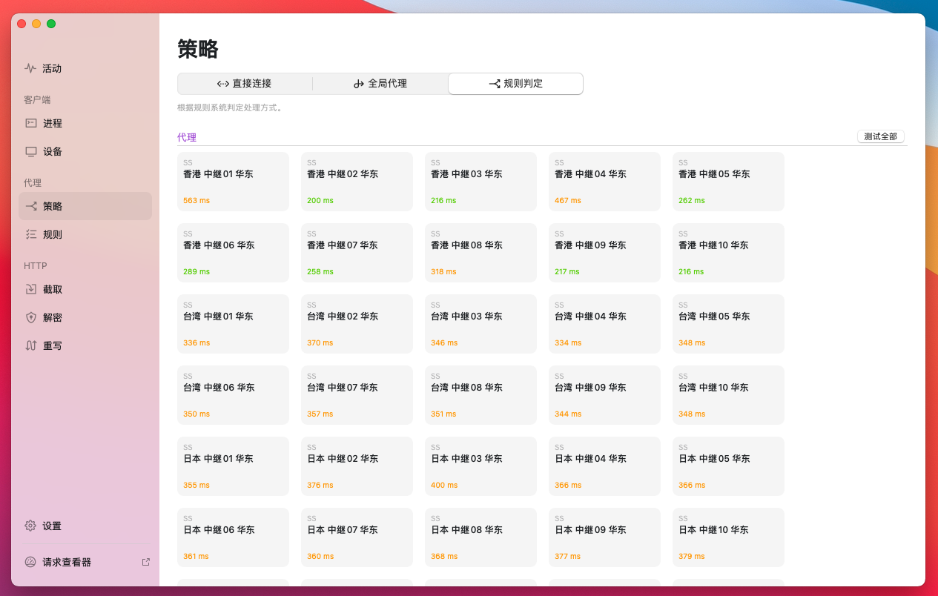Viewport: 938px width, 596px height.
Task: Select the Rewrite arrows icon
Action: pos(31,345)
